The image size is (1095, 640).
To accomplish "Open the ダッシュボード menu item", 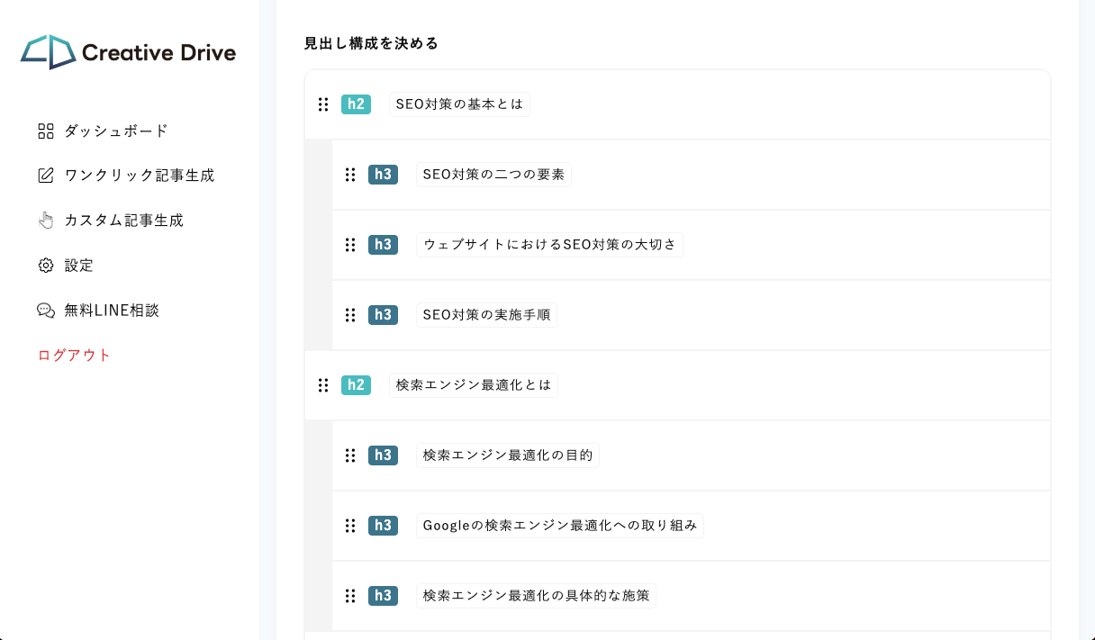I will click(115, 131).
